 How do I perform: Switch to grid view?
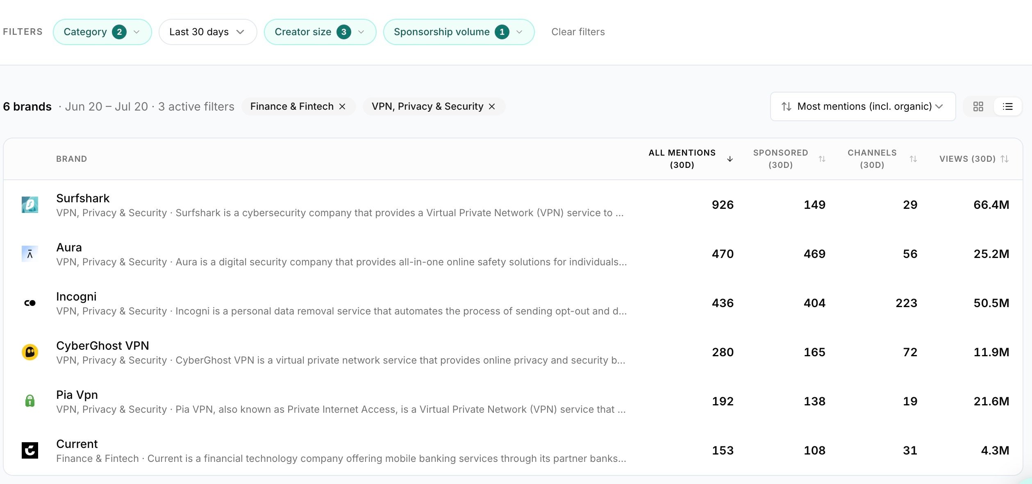click(978, 106)
